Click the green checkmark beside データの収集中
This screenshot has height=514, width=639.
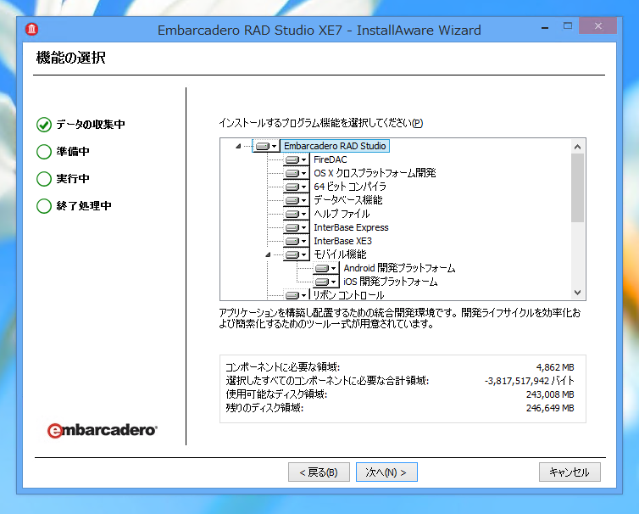(44, 125)
